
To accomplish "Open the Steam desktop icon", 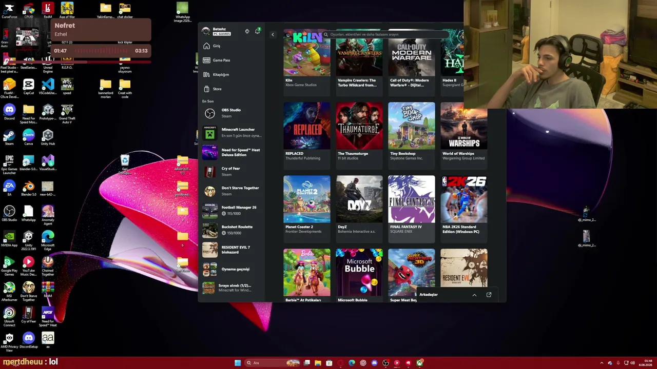I will point(9,137).
